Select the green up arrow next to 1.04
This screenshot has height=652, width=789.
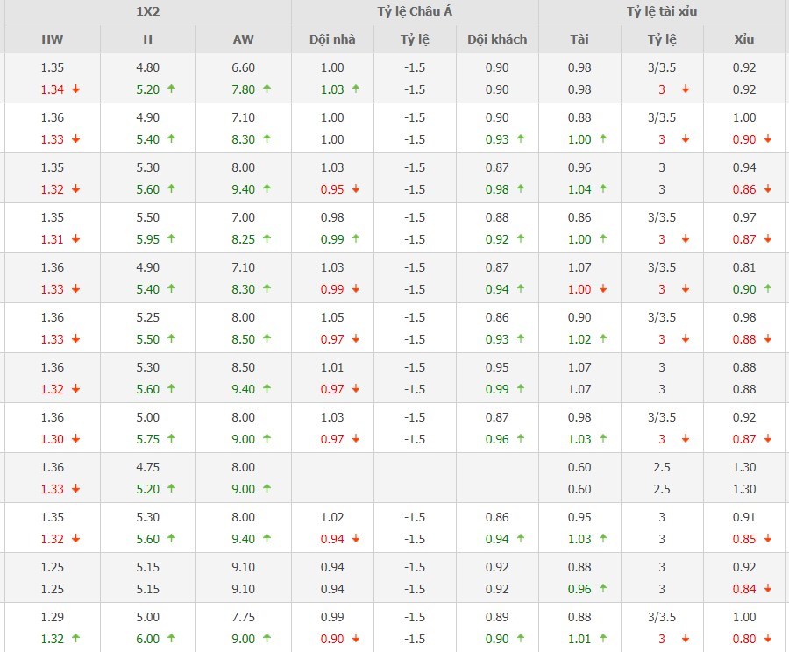[604, 189]
